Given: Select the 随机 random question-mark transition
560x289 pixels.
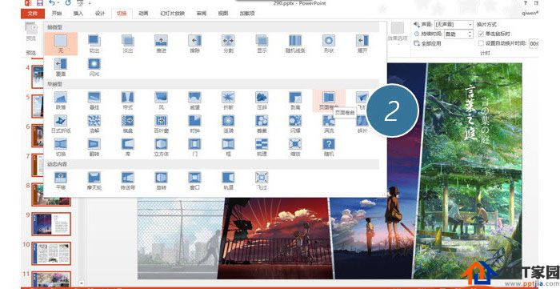Looking at the screenshot, I should click(x=329, y=147).
